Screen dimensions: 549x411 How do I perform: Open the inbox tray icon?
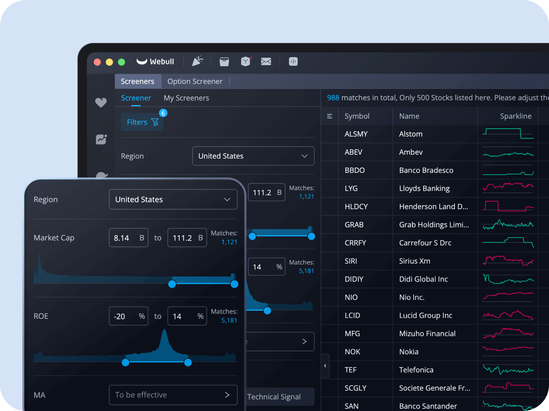(224, 61)
